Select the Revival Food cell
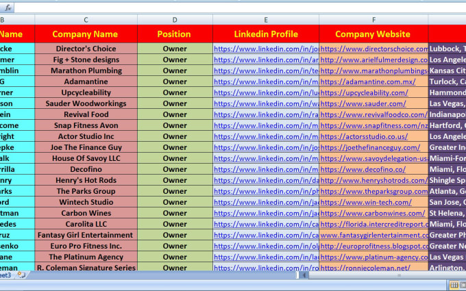 click(x=86, y=114)
